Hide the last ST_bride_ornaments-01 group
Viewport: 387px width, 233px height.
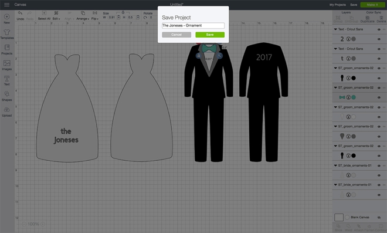(x=379, y=185)
